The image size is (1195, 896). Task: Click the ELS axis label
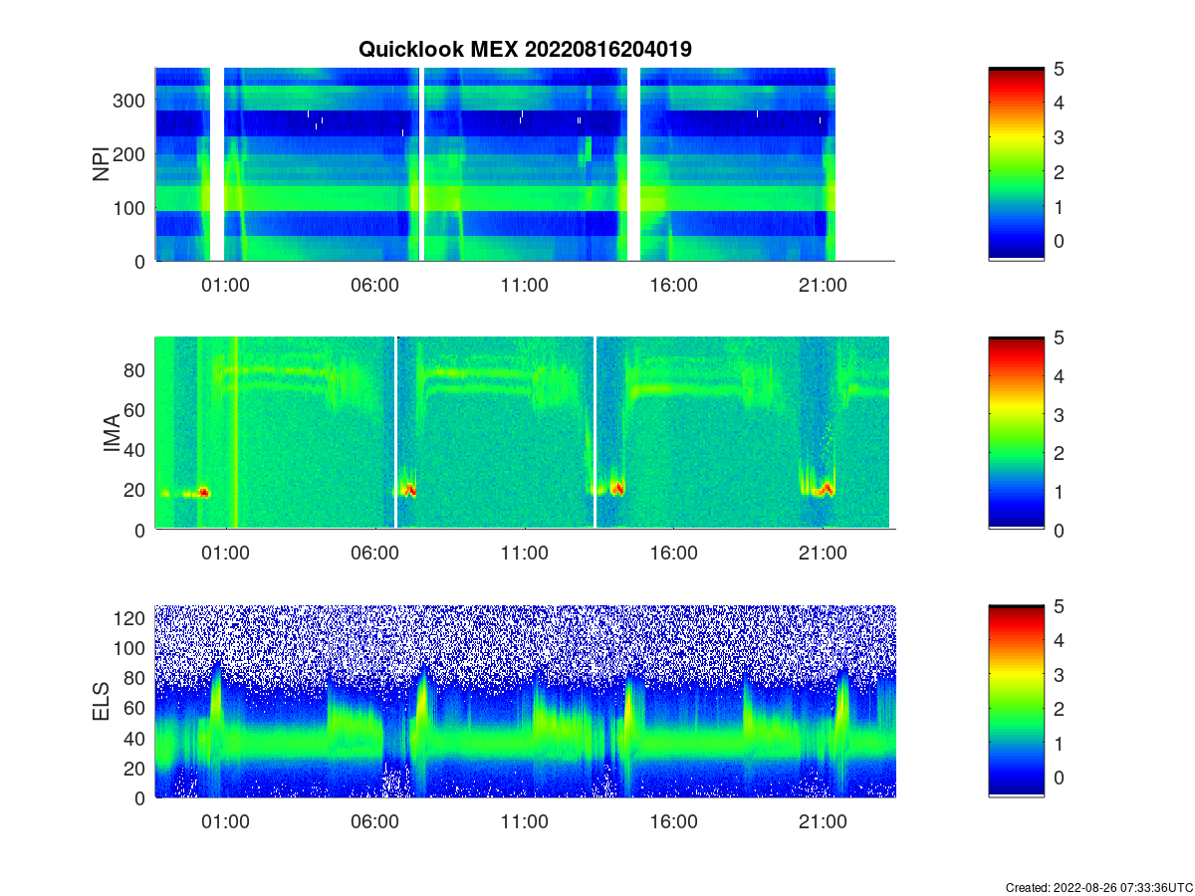click(101, 702)
